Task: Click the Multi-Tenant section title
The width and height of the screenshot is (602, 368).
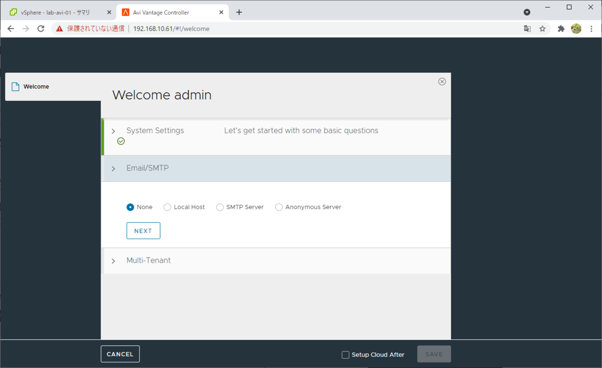Action: click(148, 260)
